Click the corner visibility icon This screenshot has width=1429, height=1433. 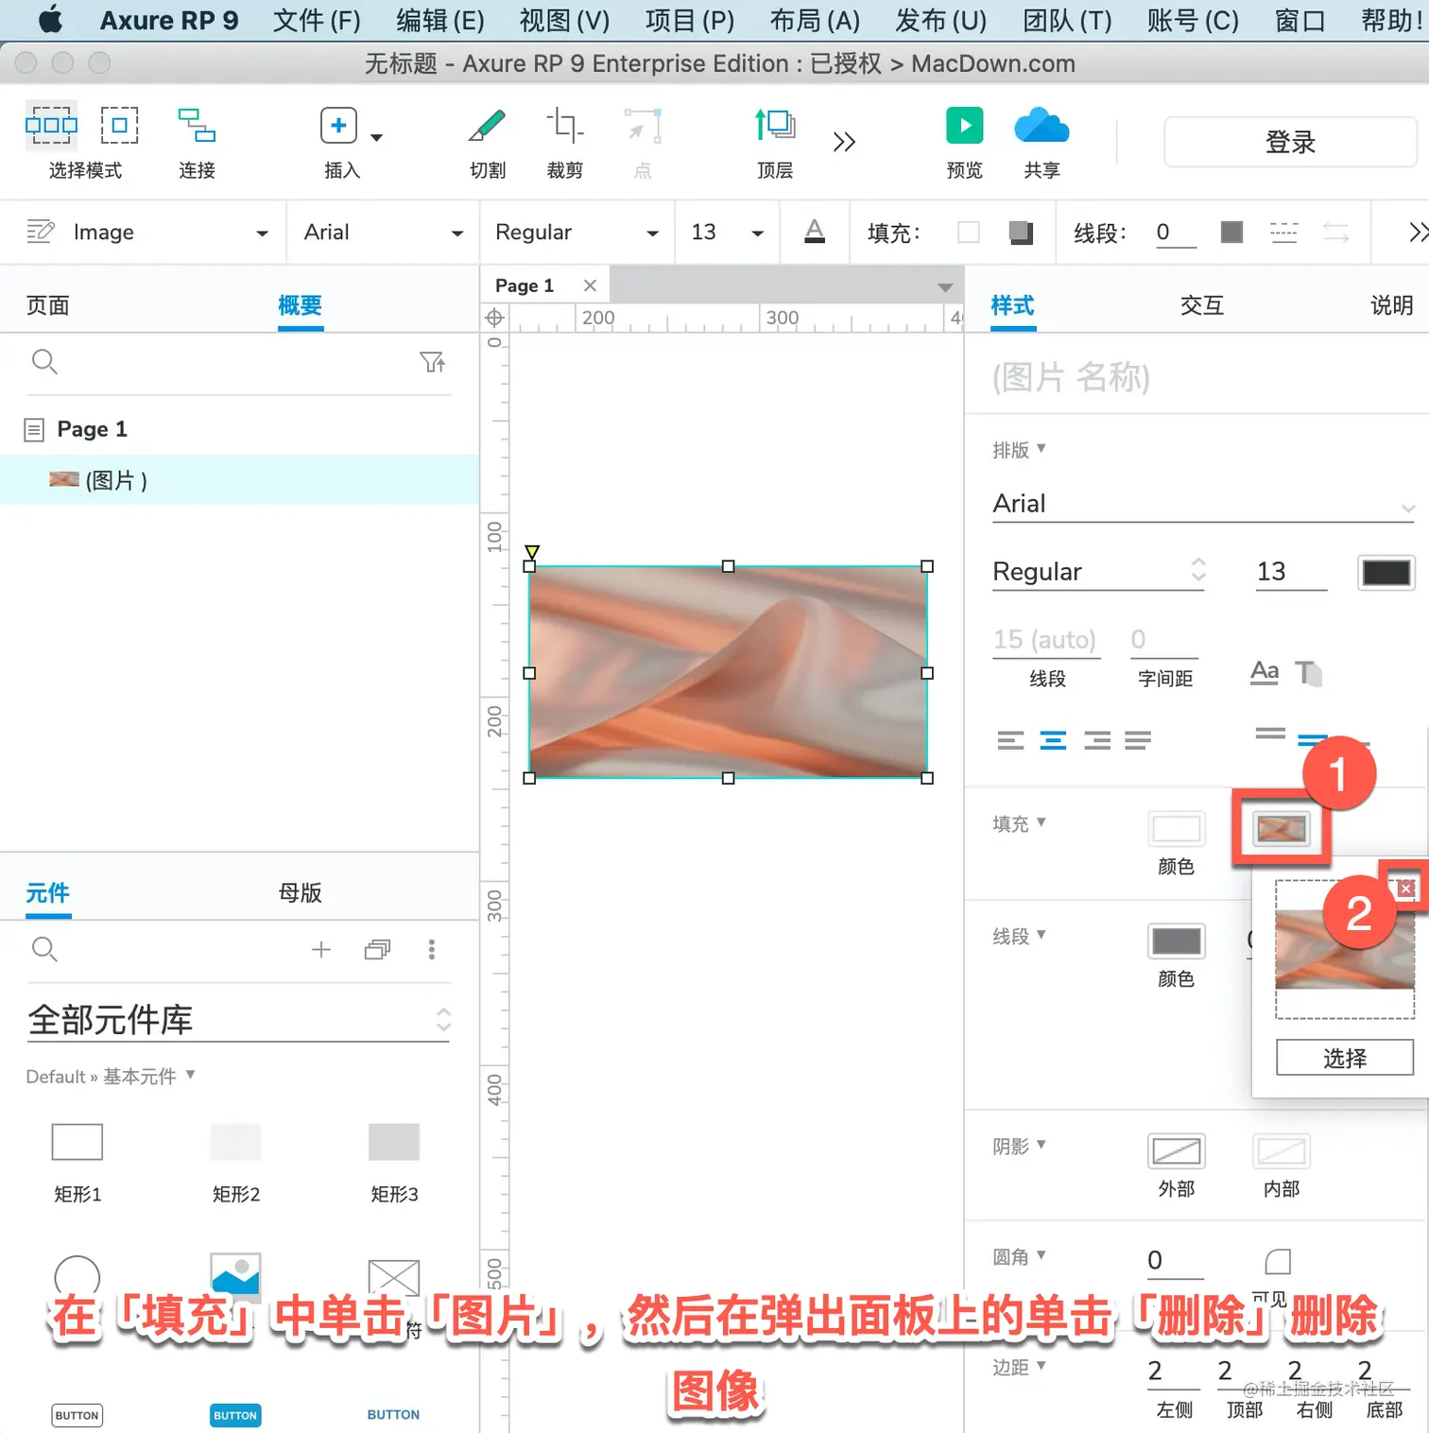pyautogui.click(x=1278, y=1261)
